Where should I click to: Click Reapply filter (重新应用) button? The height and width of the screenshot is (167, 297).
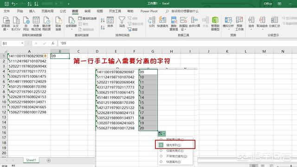point(135,24)
